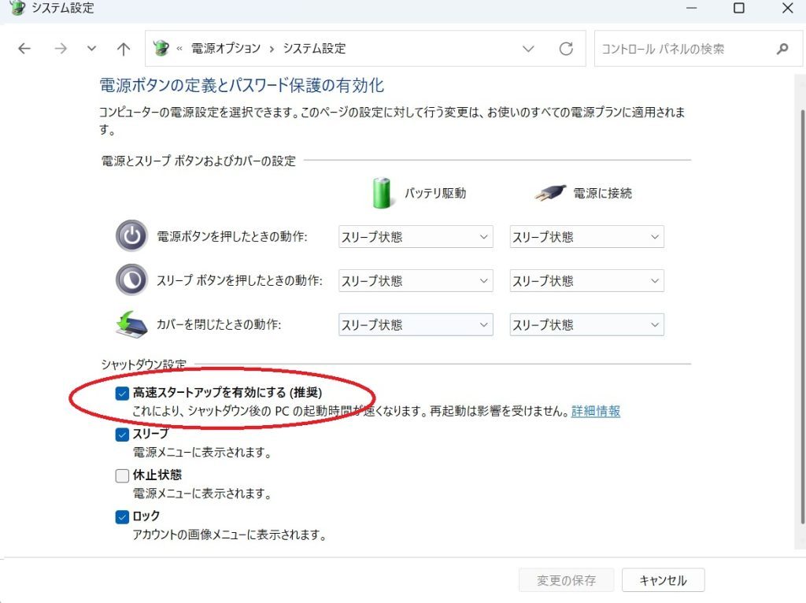
Task: Toggle the スリープ checkbox
Action: pos(122,435)
